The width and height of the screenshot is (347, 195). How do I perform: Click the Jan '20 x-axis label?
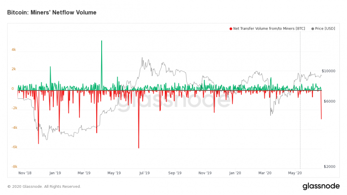click(x=235, y=173)
